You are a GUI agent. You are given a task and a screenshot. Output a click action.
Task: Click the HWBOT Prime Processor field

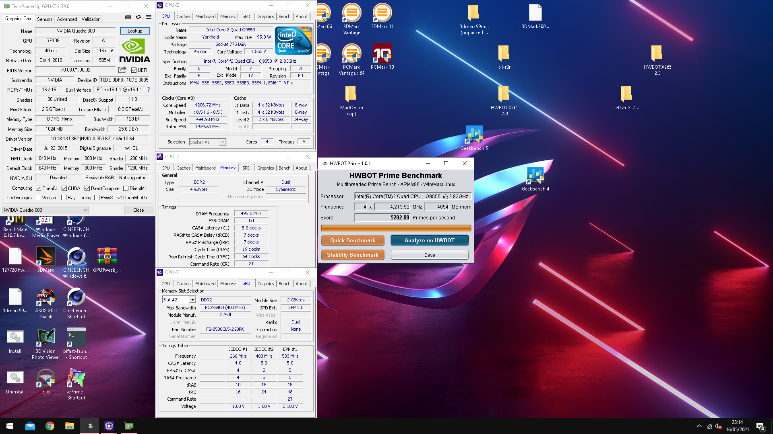click(x=412, y=196)
